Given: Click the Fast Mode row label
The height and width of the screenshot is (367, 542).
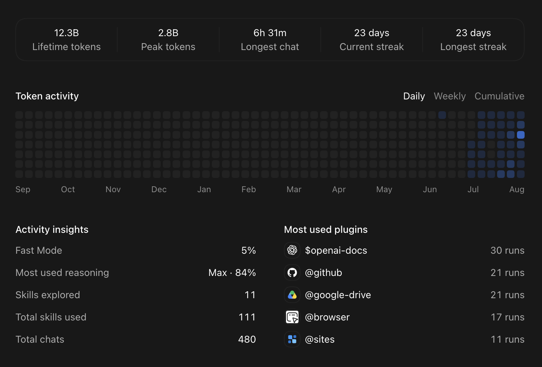Looking at the screenshot, I should pyautogui.click(x=39, y=251).
